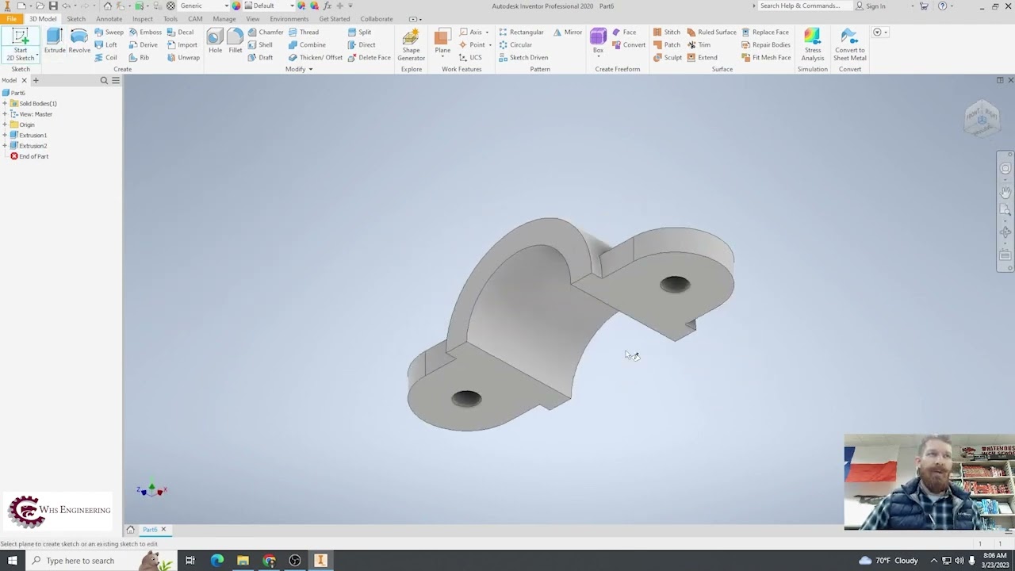Screen dimensions: 1015x571
Task: Switch to the Inspect ribbon tab
Action: 143,19
